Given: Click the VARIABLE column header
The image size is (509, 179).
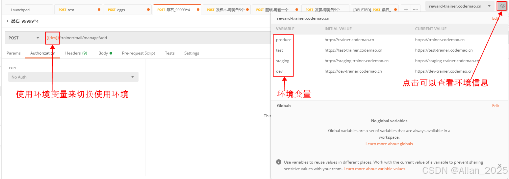Looking at the screenshot, I should (285, 29).
